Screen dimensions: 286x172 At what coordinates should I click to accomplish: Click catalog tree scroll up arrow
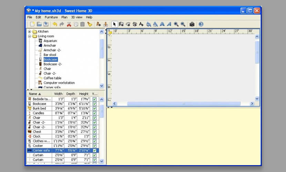tap(102, 32)
